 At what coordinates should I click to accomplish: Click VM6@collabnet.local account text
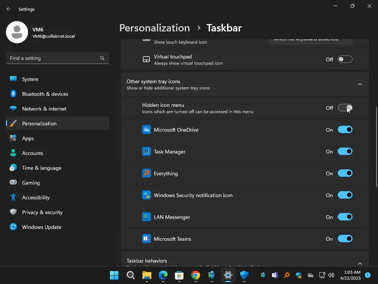(54, 36)
